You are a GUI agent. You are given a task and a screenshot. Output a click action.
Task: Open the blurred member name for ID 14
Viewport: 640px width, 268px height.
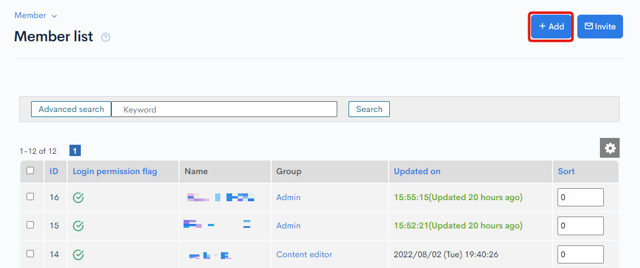tap(210, 256)
